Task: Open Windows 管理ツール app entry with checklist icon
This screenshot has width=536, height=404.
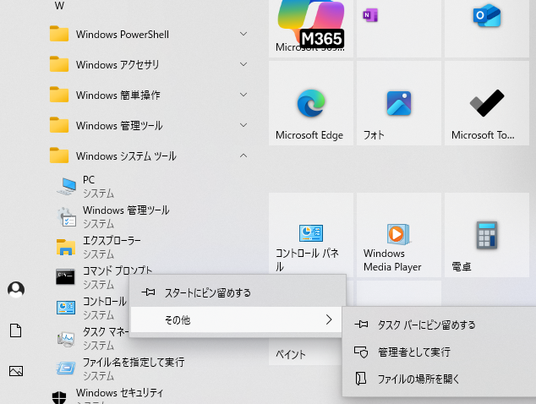Action: coord(150,216)
